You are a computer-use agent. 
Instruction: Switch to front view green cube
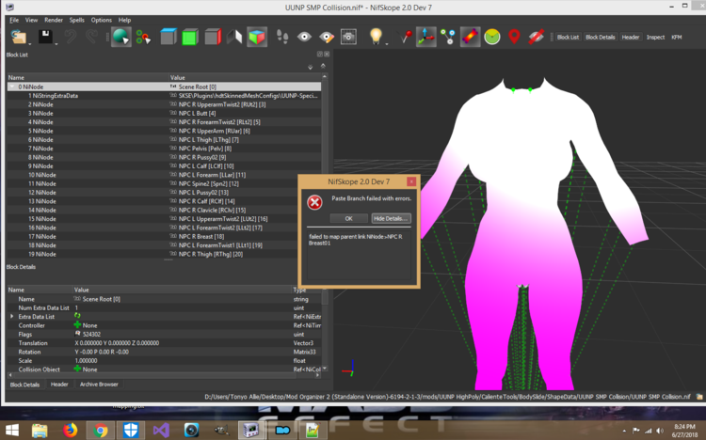pos(190,37)
